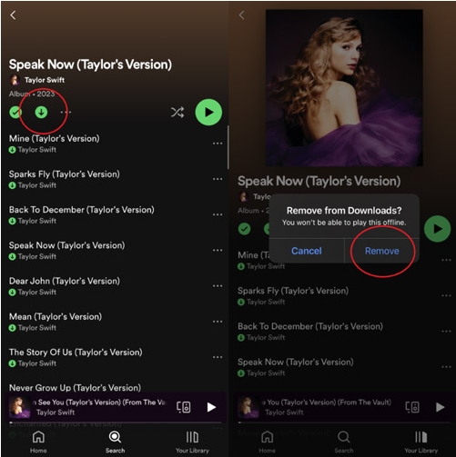Play The Story Of Us on left screen
Image resolution: width=456 pixels, height=457 pixels.
click(76, 353)
